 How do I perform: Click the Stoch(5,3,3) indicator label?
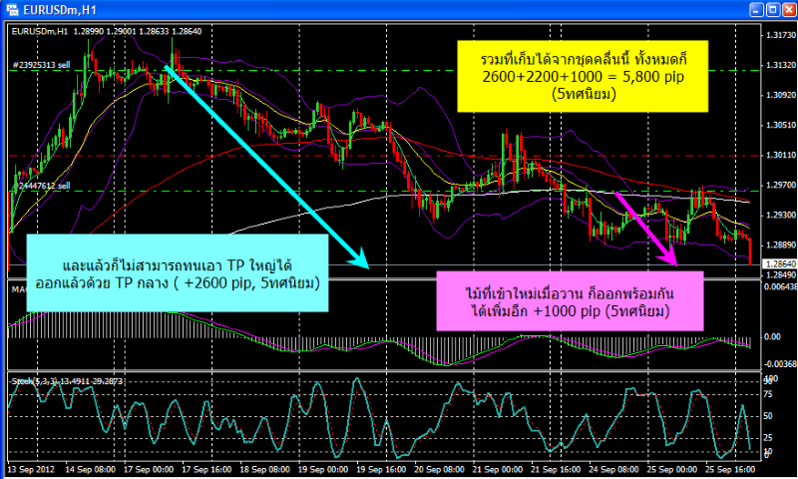click(67, 381)
